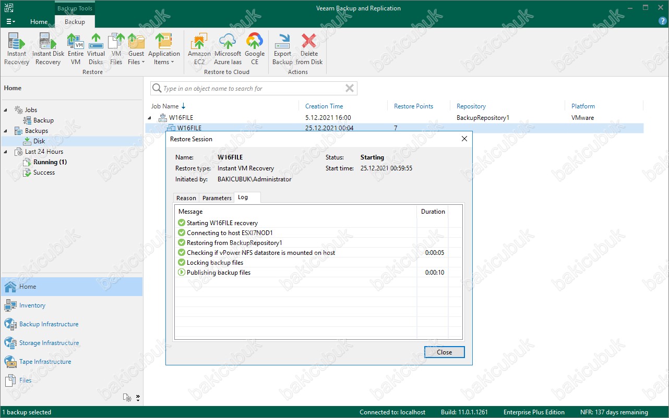Viewport: 669px width, 418px height.
Task: Open Files navigation pane
Action: [x=71, y=380]
